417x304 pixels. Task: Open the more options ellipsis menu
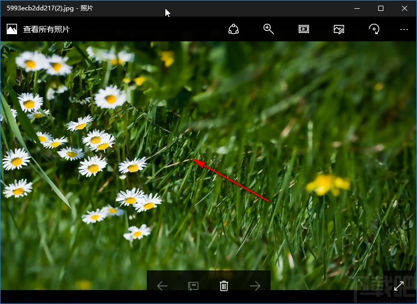tap(404, 29)
